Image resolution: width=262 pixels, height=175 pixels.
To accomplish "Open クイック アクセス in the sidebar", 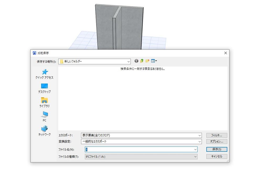I will click(44, 74).
